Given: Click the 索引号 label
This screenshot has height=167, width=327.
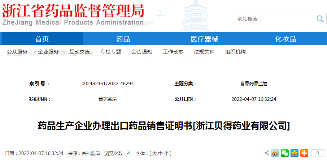Looking at the screenshot, I should [x=39, y=84].
